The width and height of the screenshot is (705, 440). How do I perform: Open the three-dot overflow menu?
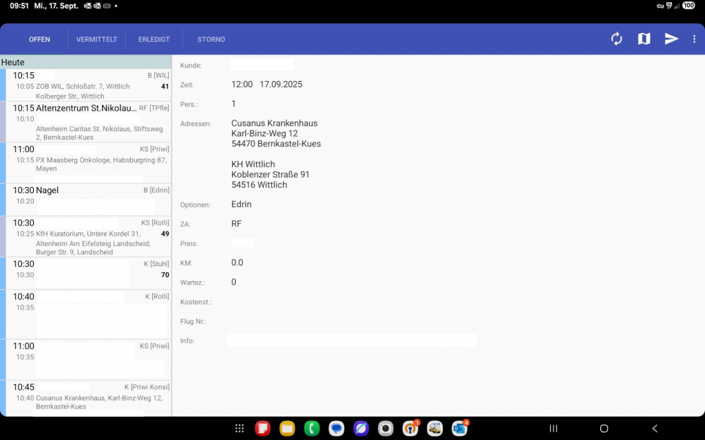coord(694,39)
